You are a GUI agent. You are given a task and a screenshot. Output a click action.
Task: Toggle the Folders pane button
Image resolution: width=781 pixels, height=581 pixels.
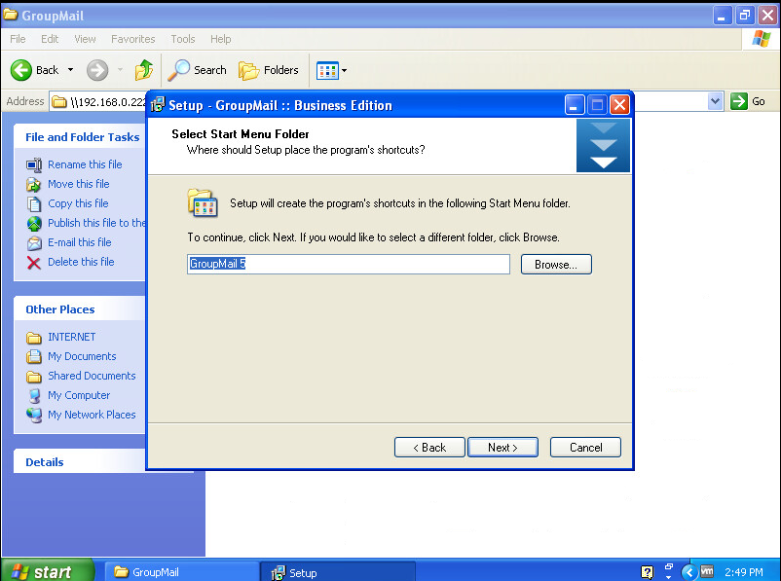269,70
